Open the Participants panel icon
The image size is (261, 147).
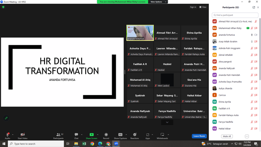58,134
